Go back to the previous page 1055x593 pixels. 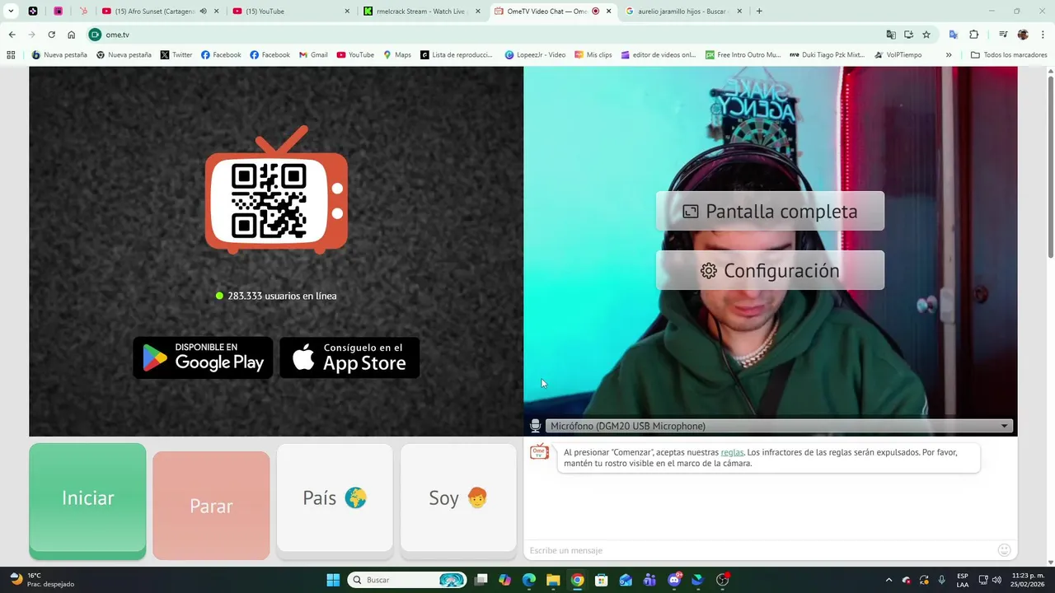[12, 35]
